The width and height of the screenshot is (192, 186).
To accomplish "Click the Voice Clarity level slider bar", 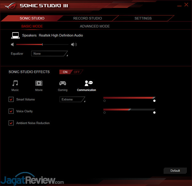I will pos(129,109).
